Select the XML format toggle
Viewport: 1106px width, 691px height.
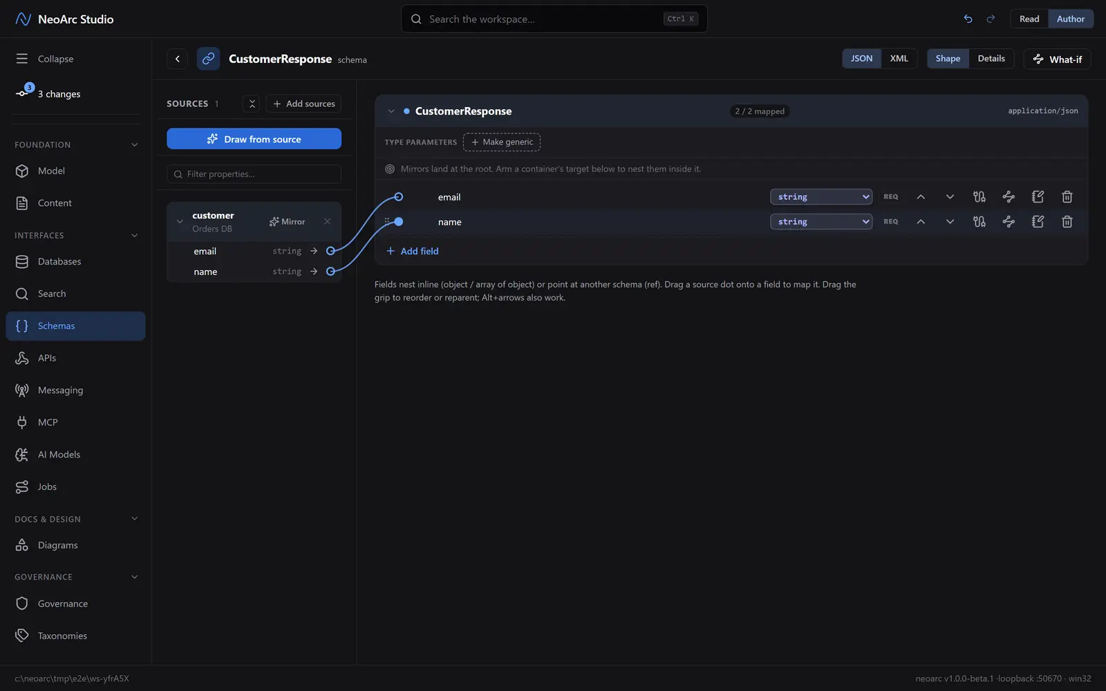[x=899, y=59]
